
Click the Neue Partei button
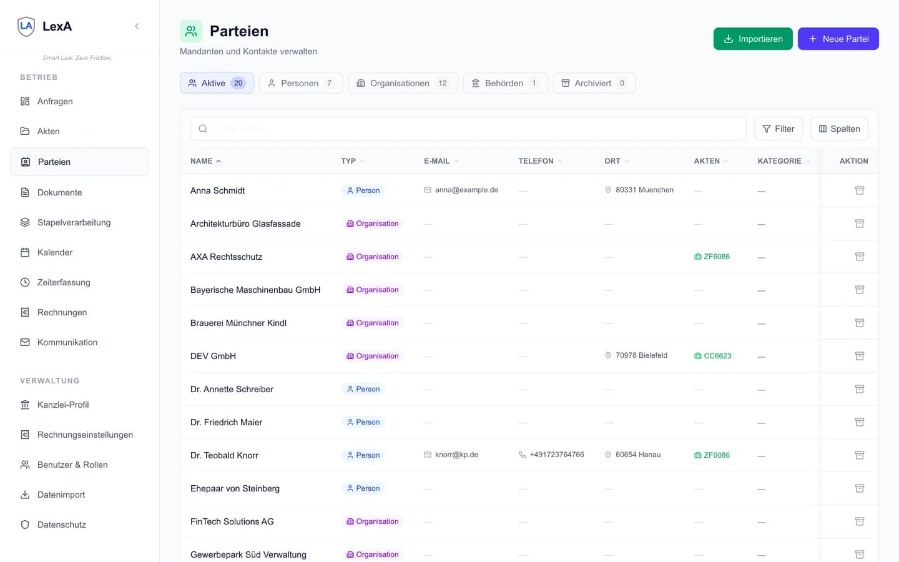point(838,39)
